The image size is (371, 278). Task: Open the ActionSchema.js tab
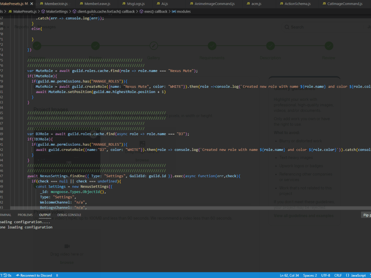(297, 4)
